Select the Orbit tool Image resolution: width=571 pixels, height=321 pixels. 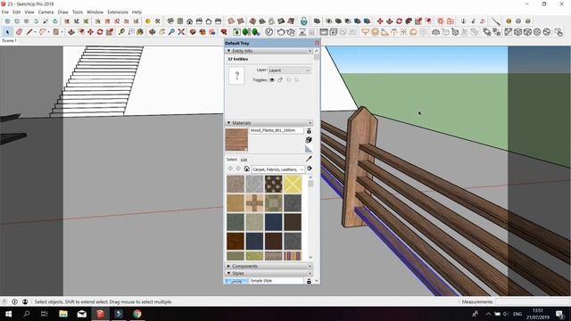153,32
